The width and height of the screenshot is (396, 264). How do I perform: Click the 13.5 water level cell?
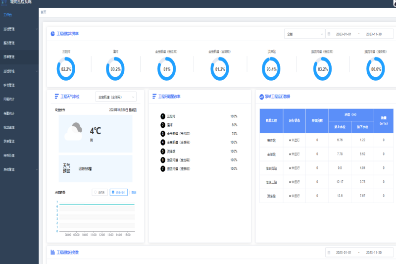point(340,196)
